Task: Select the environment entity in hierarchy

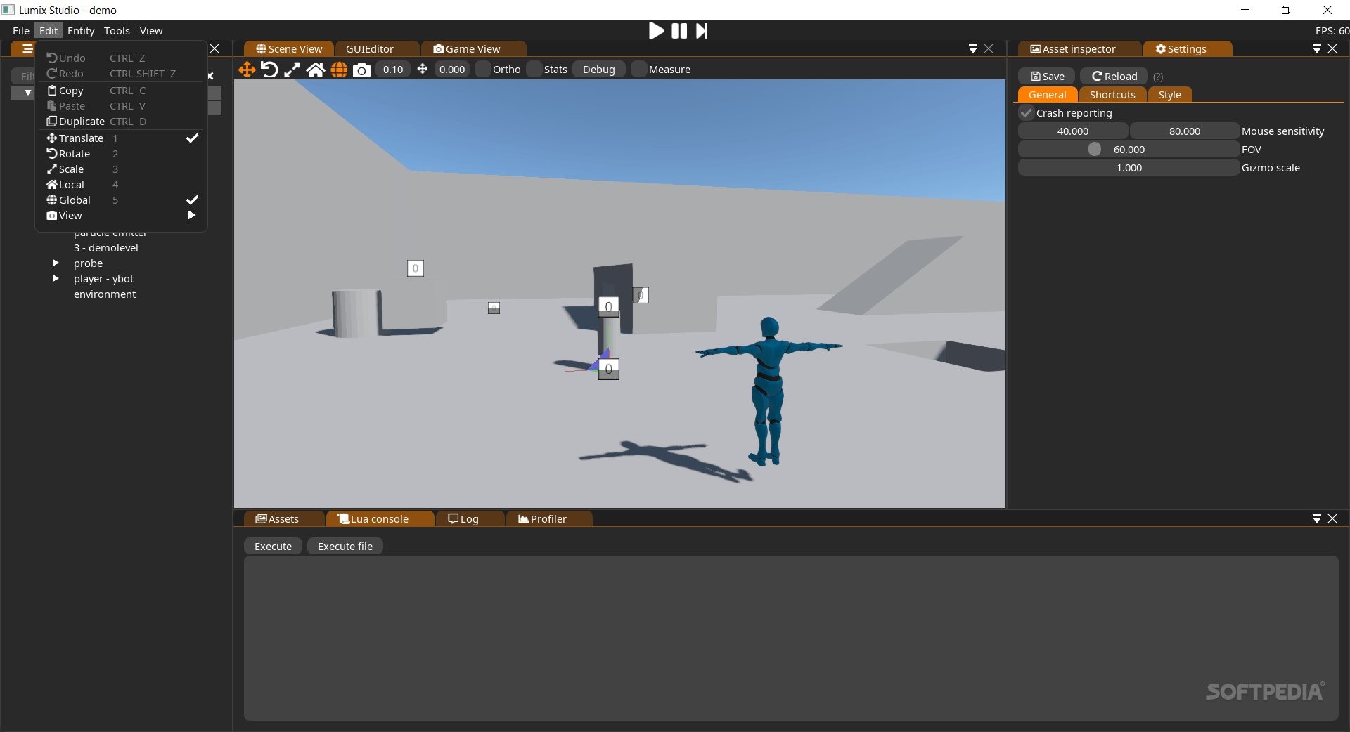Action: pos(105,294)
